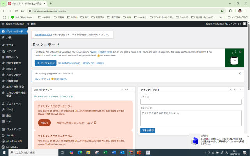Click 下書き保存 save draft button

[x=148, y=131]
